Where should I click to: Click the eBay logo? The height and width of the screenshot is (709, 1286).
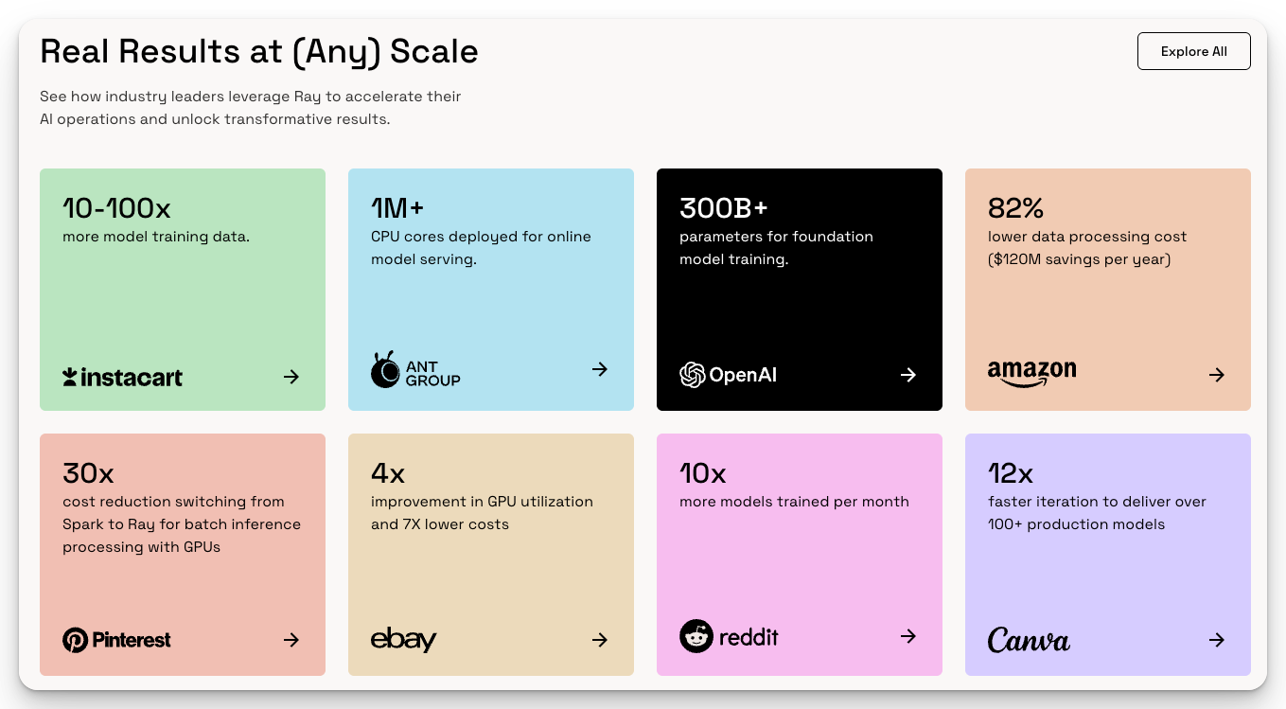tap(403, 640)
